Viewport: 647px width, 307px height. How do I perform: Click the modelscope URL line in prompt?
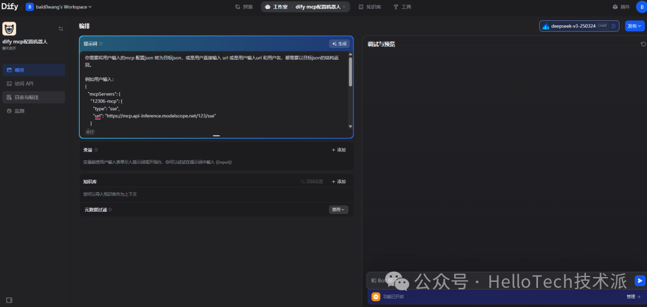click(155, 116)
